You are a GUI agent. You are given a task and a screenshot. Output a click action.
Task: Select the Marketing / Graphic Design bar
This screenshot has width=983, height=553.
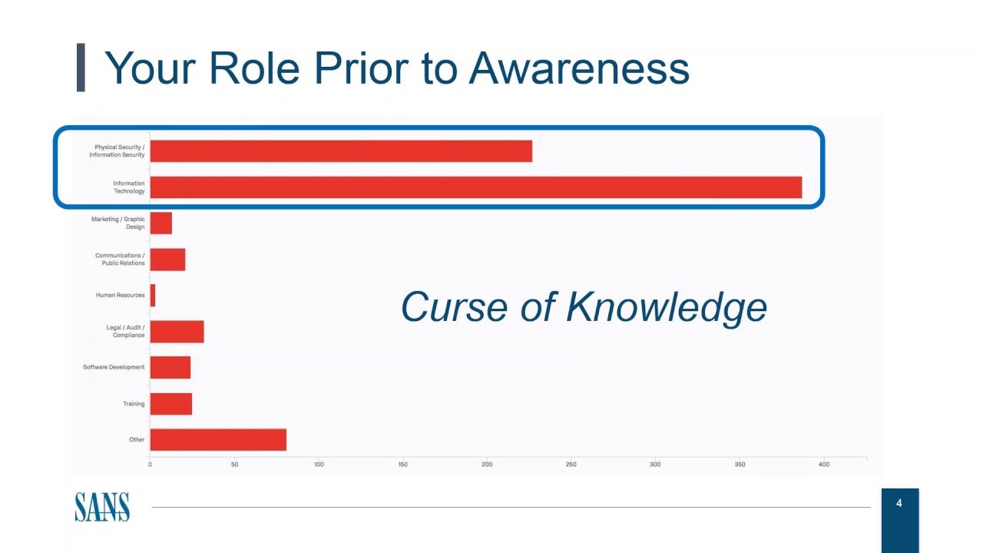pos(161,224)
